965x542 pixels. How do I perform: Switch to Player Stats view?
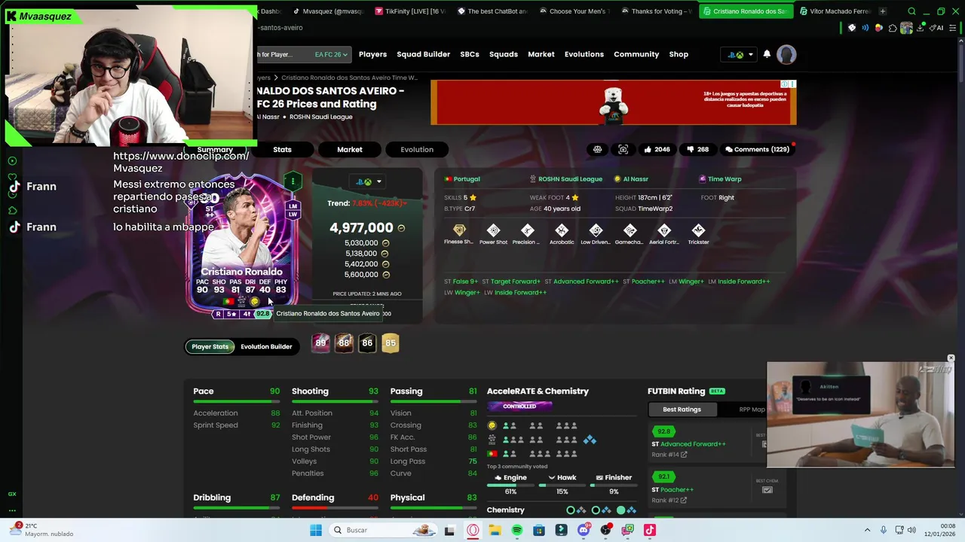(x=210, y=346)
